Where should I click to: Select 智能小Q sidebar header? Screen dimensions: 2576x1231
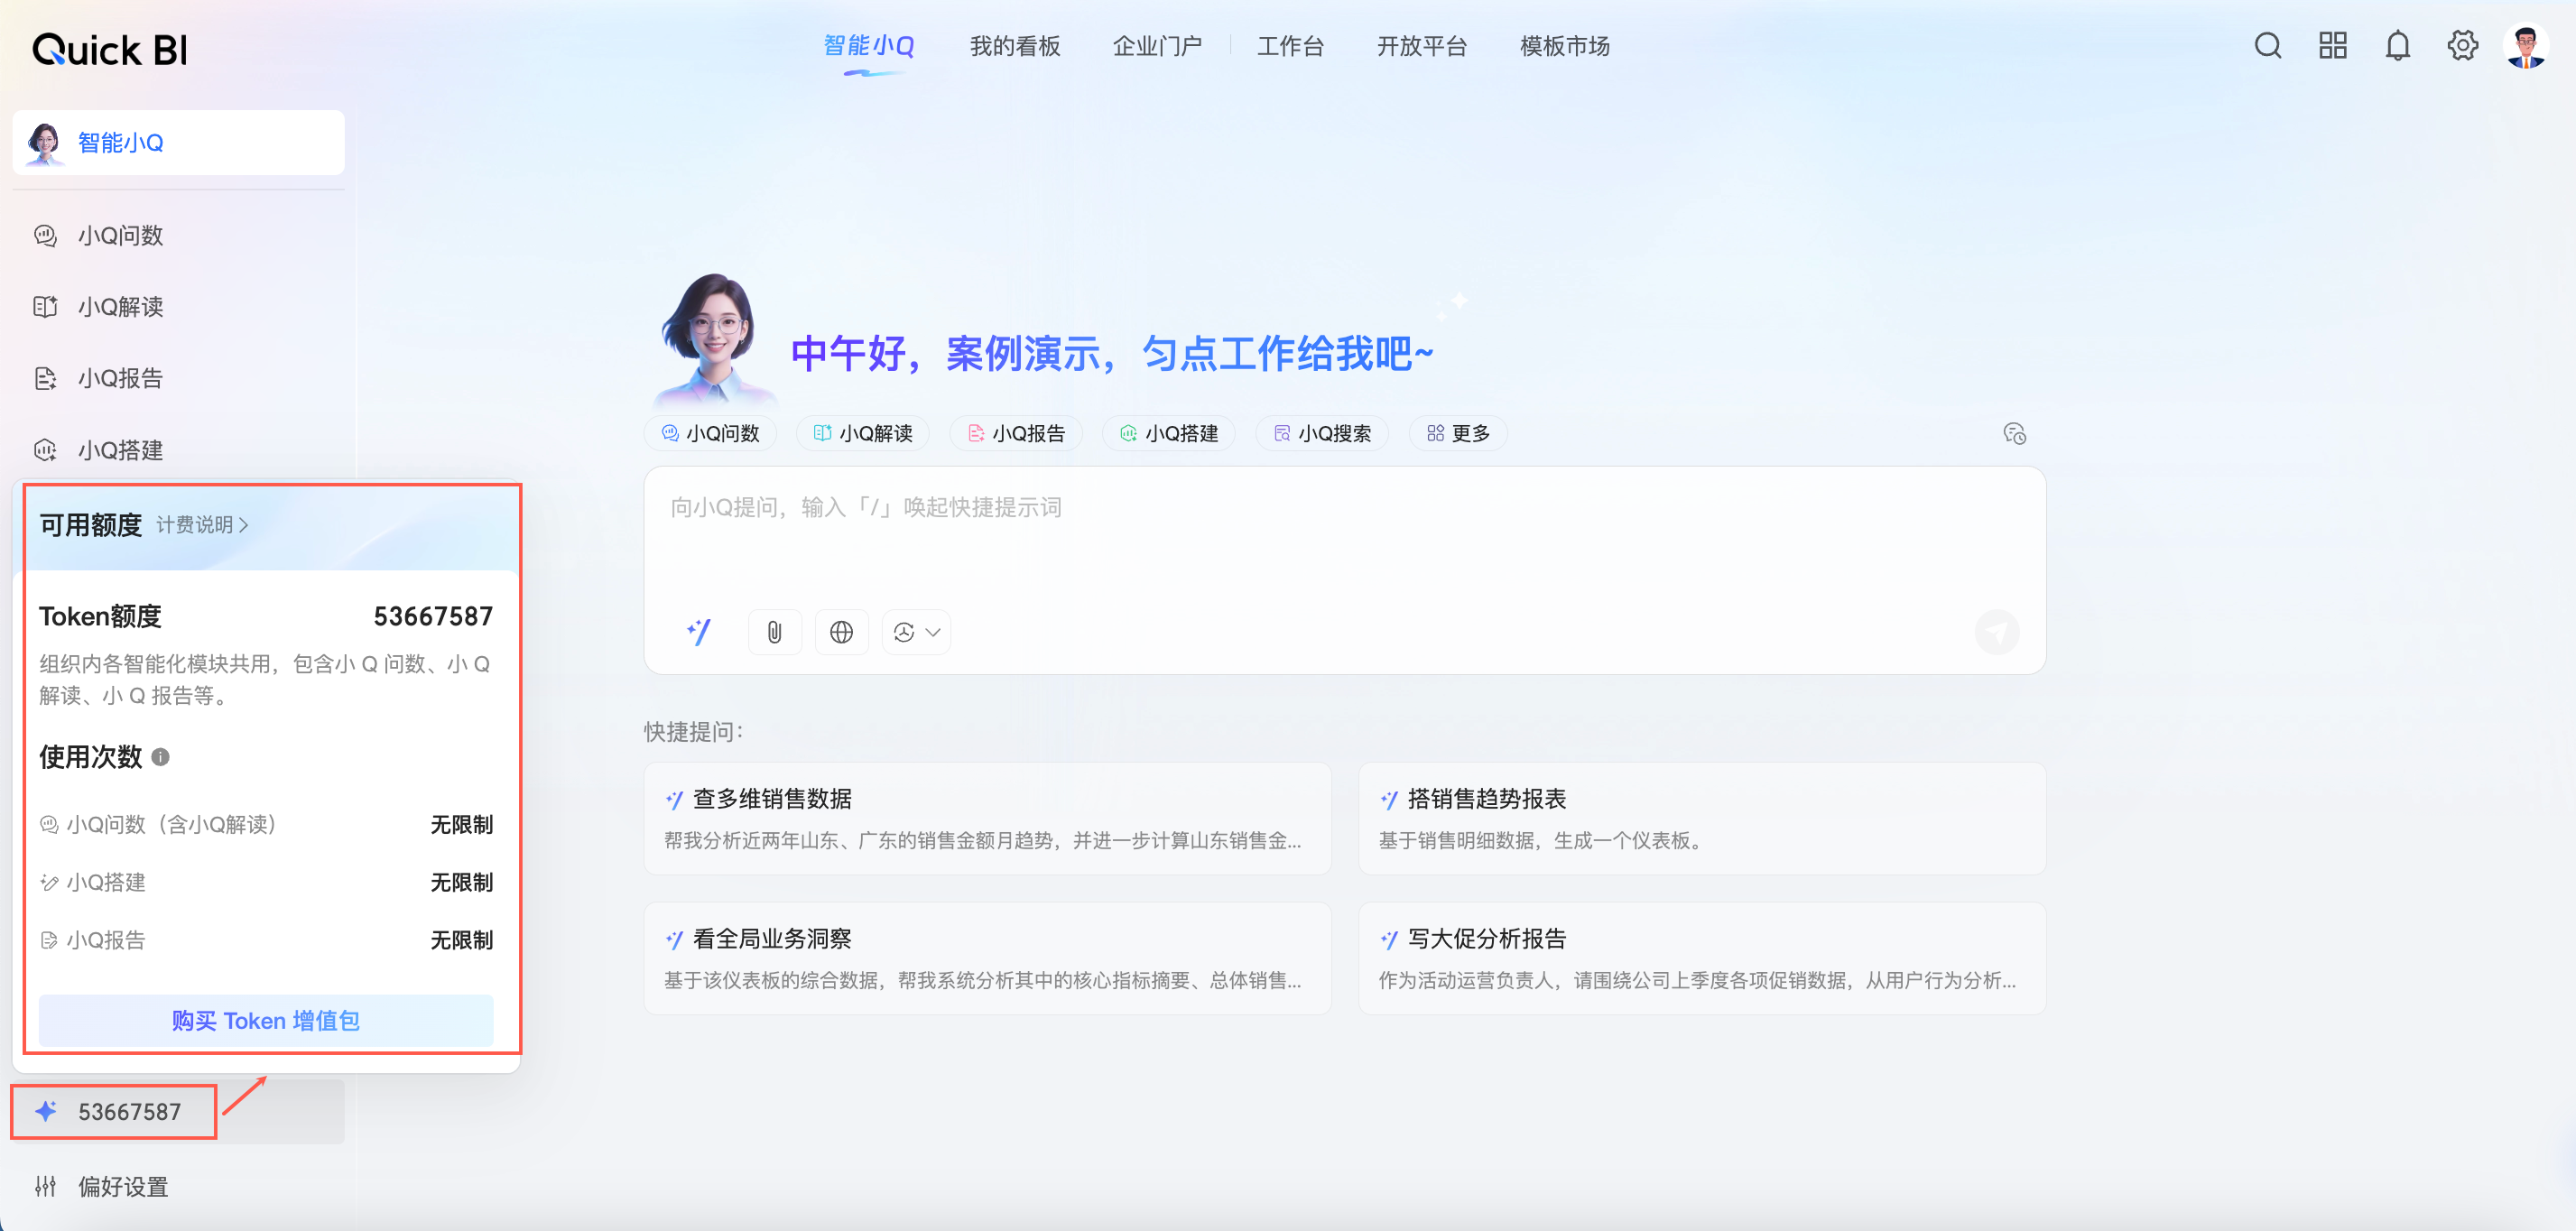tap(178, 143)
